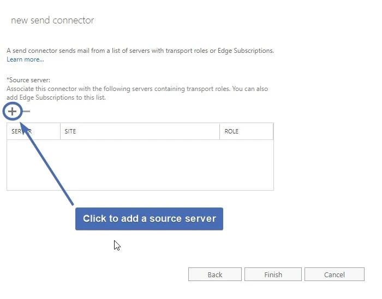The height and width of the screenshot is (299, 382).
Task: Sort by the SERVER column header
Action: (22, 131)
